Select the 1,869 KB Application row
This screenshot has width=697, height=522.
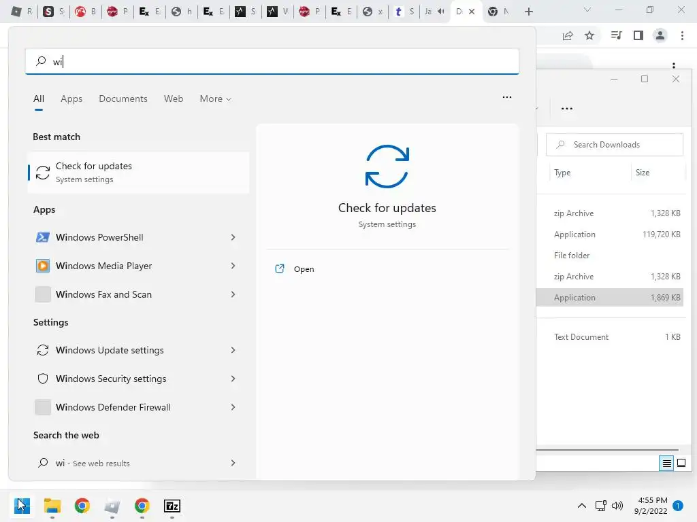[x=610, y=298]
